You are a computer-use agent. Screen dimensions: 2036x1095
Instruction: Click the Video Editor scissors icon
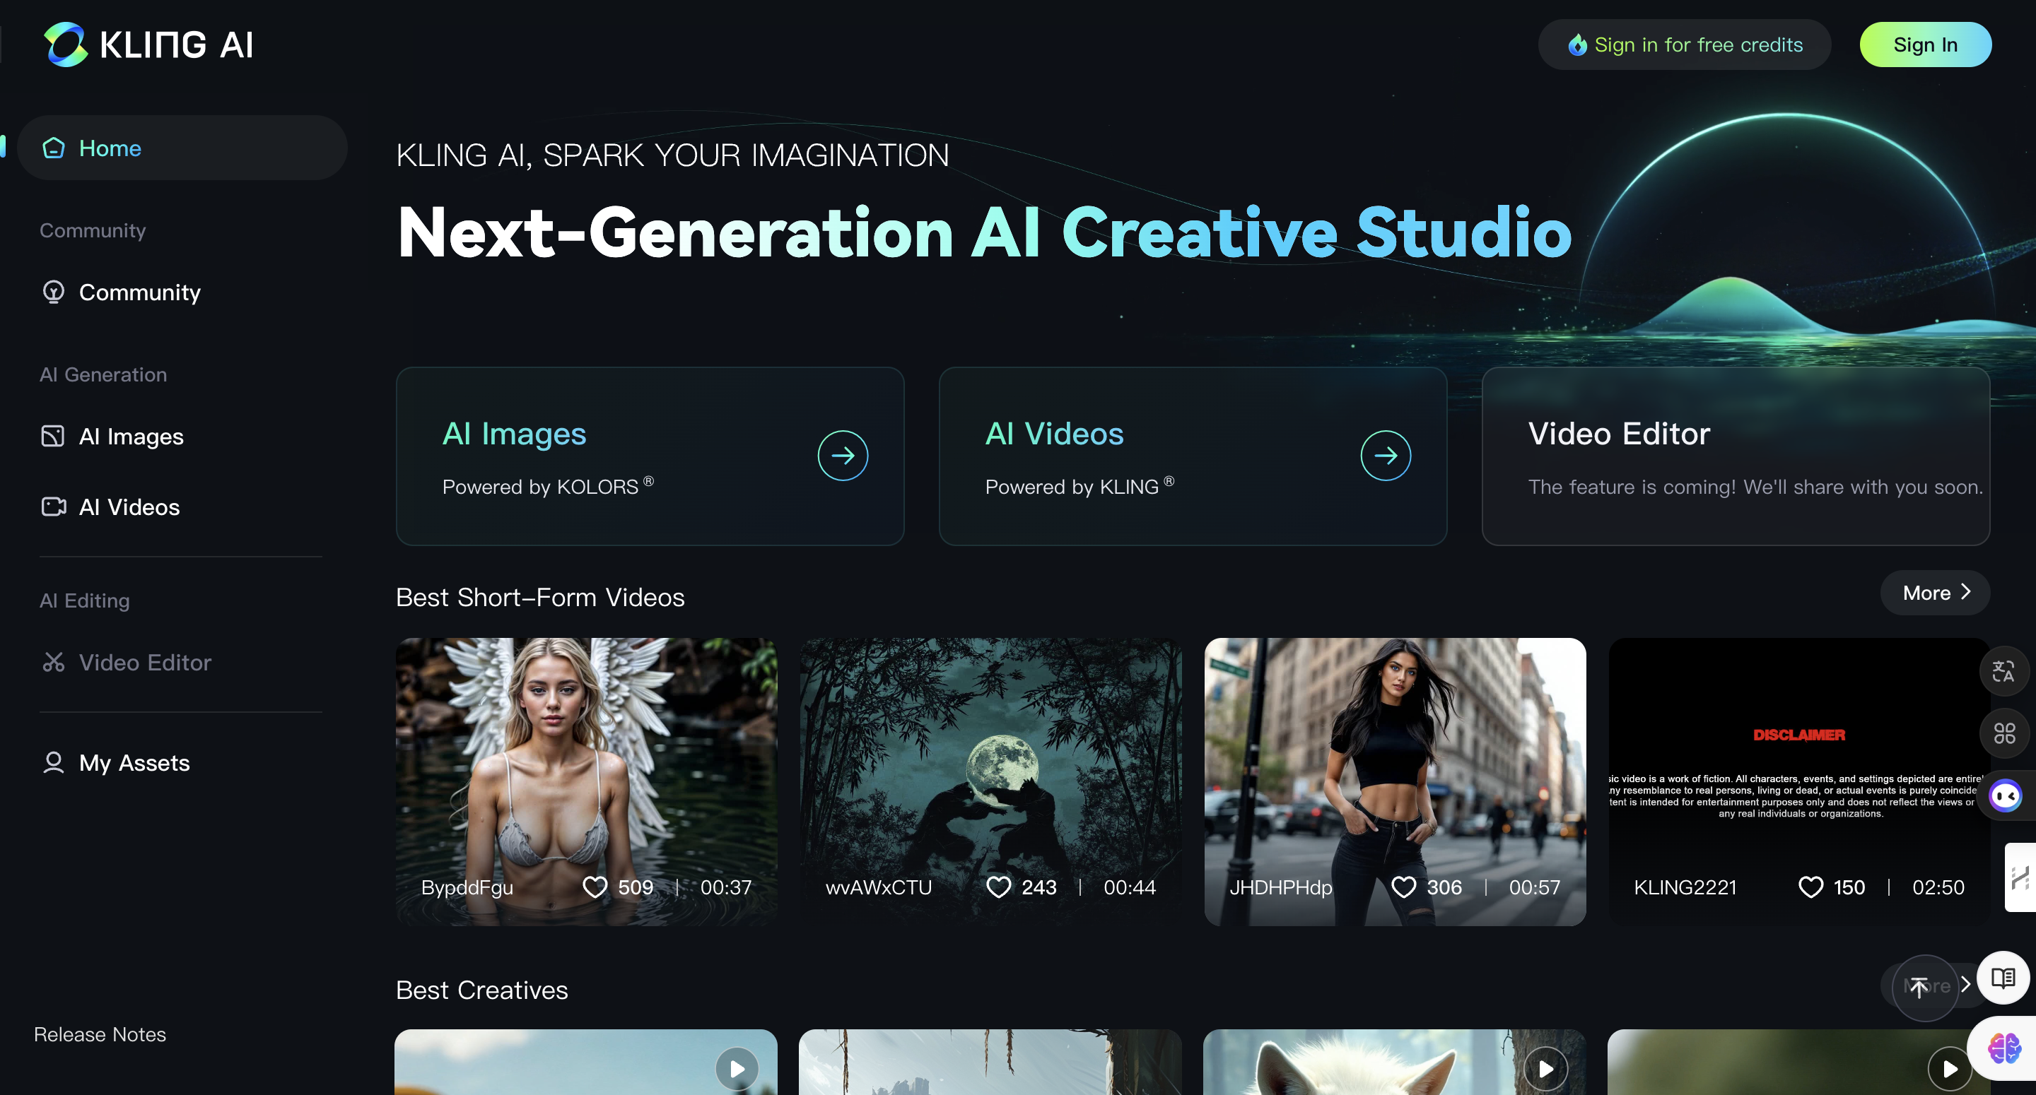53,662
